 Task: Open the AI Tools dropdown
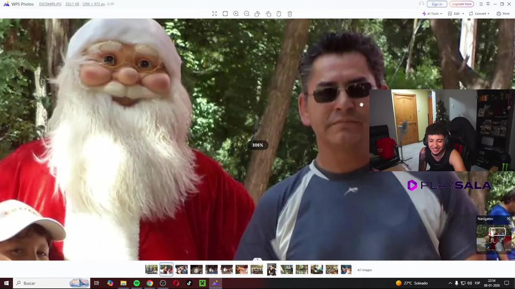pos(432,14)
